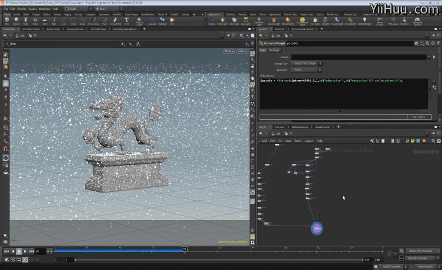442x270 pixels.
Task: Add a Spot Light from shelf
Action: coord(234,21)
